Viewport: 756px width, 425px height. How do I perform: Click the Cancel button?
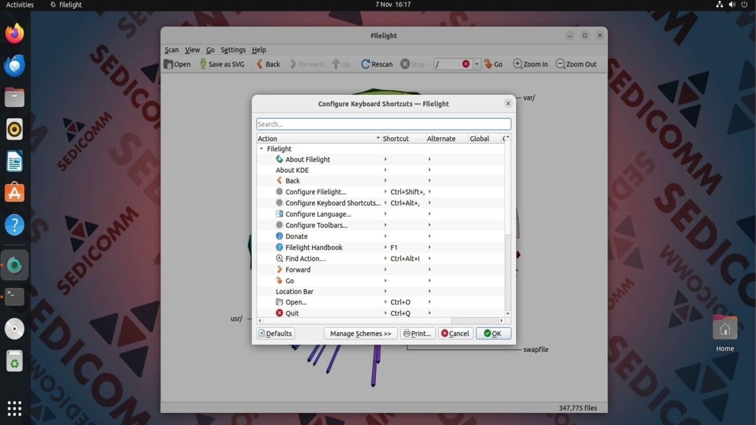click(455, 334)
